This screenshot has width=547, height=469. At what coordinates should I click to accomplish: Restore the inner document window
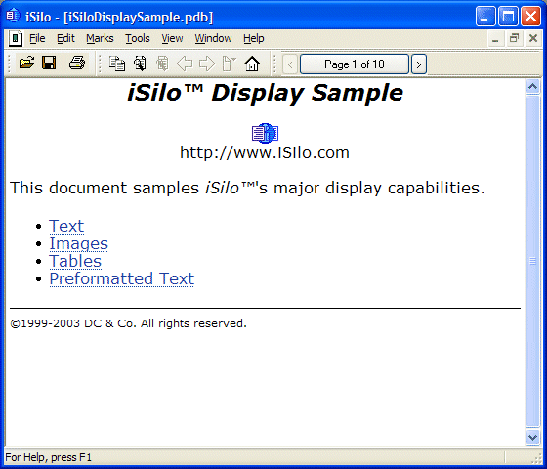[514, 38]
